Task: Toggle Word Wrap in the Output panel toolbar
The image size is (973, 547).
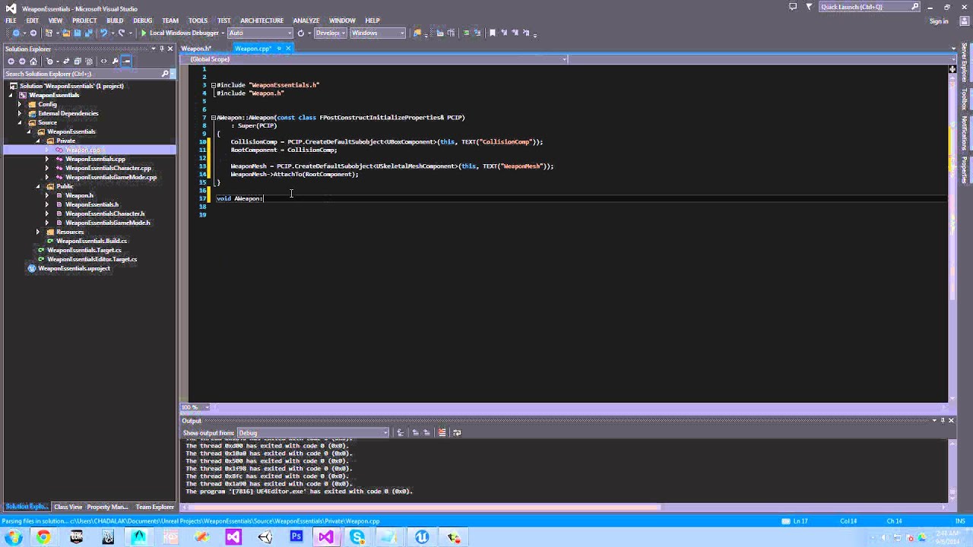Action: (x=456, y=432)
